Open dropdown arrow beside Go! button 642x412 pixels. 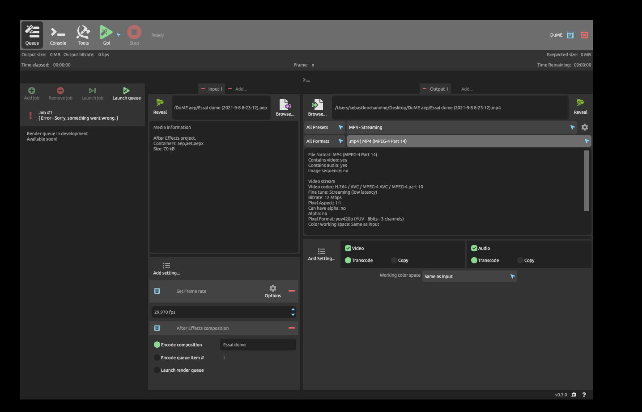click(x=119, y=35)
